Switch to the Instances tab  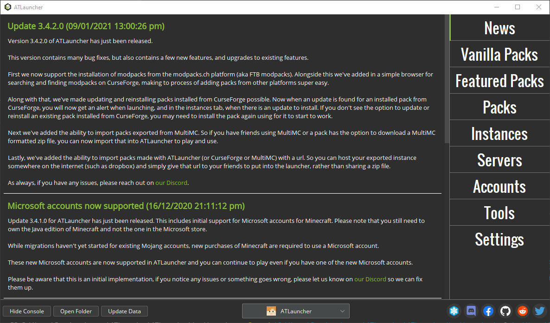[499, 133]
